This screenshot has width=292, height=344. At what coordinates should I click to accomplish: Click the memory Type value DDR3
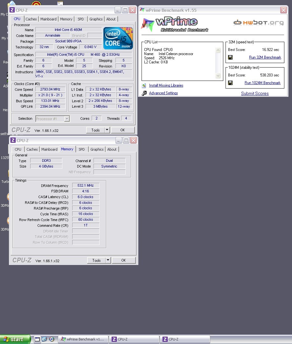coord(46,161)
